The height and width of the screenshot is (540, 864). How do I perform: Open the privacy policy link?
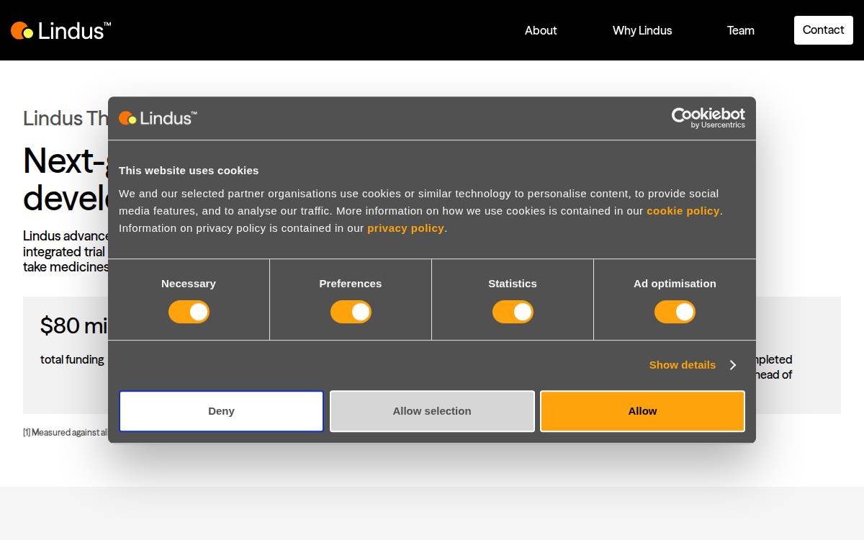pos(405,228)
